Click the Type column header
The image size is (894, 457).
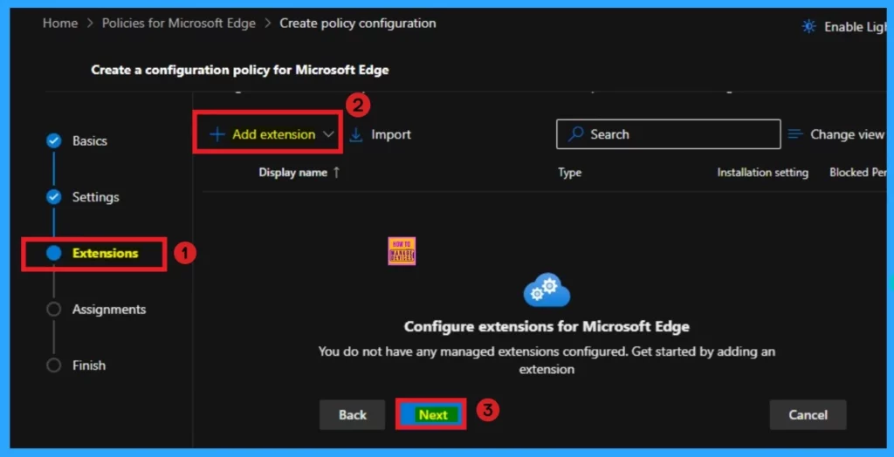[569, 173]
